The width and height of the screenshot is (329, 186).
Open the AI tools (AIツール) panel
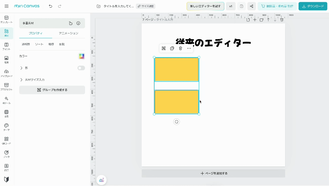click(x=6, y=100)
